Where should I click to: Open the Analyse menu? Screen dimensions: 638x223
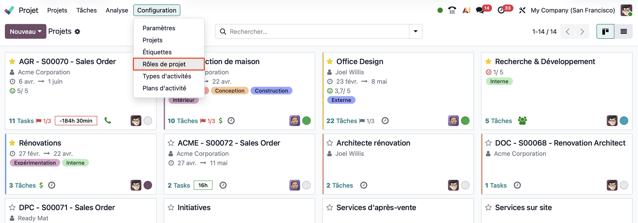[117, 10]
